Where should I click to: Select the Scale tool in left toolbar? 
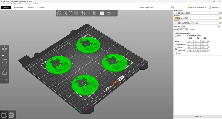(4, 57)
